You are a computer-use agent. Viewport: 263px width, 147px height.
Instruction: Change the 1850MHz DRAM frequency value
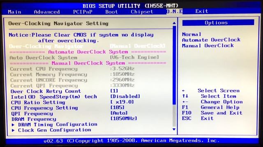(124, 118)
